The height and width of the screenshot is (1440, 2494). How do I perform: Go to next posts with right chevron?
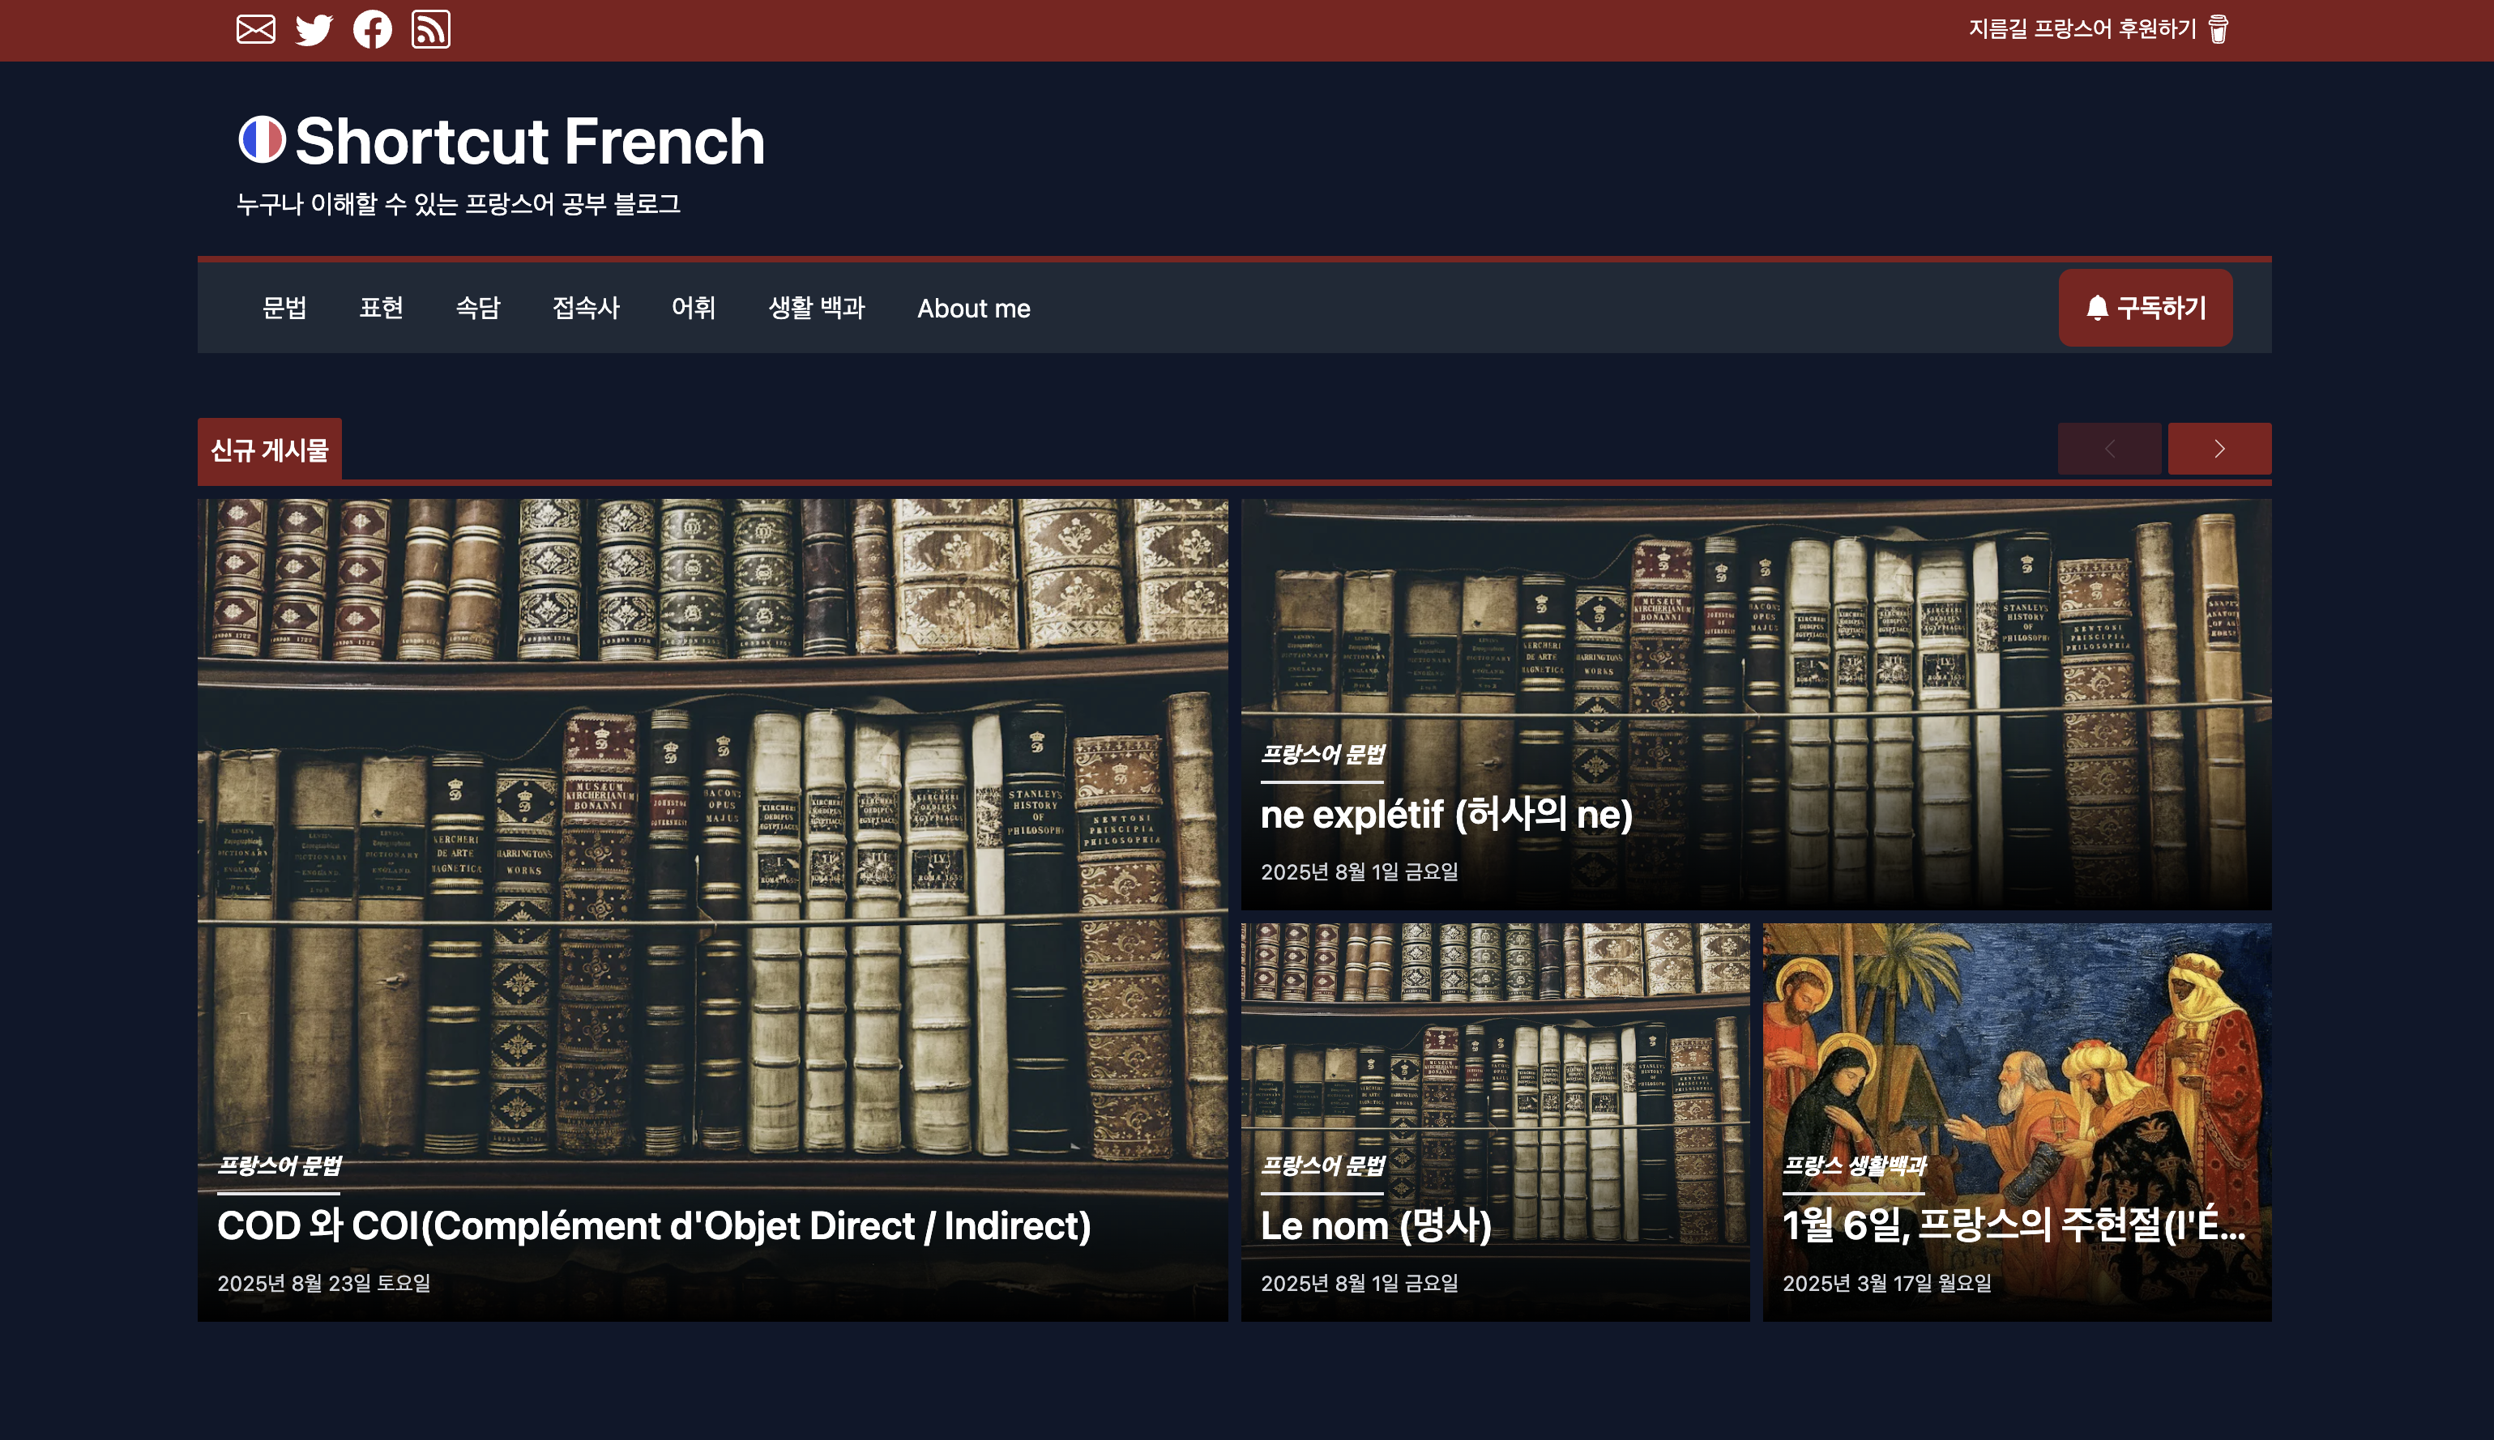[x=2219, y=449]
